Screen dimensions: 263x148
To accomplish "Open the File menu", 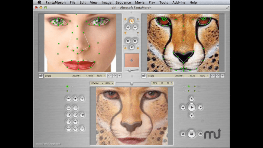I will point(73,2).
